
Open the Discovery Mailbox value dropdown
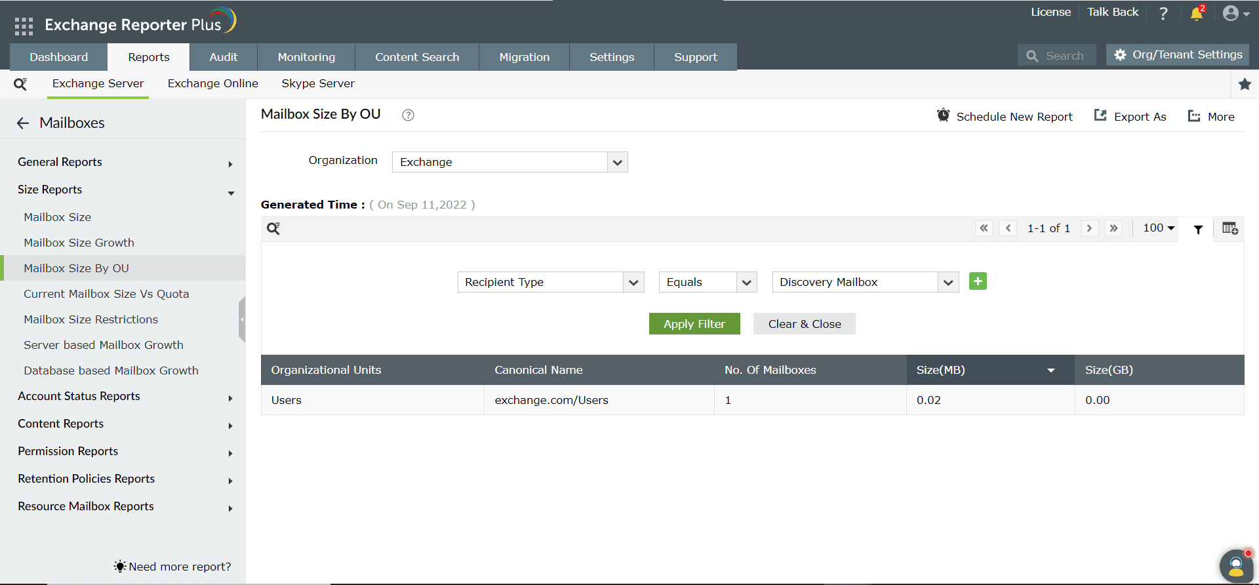point(865,282)
